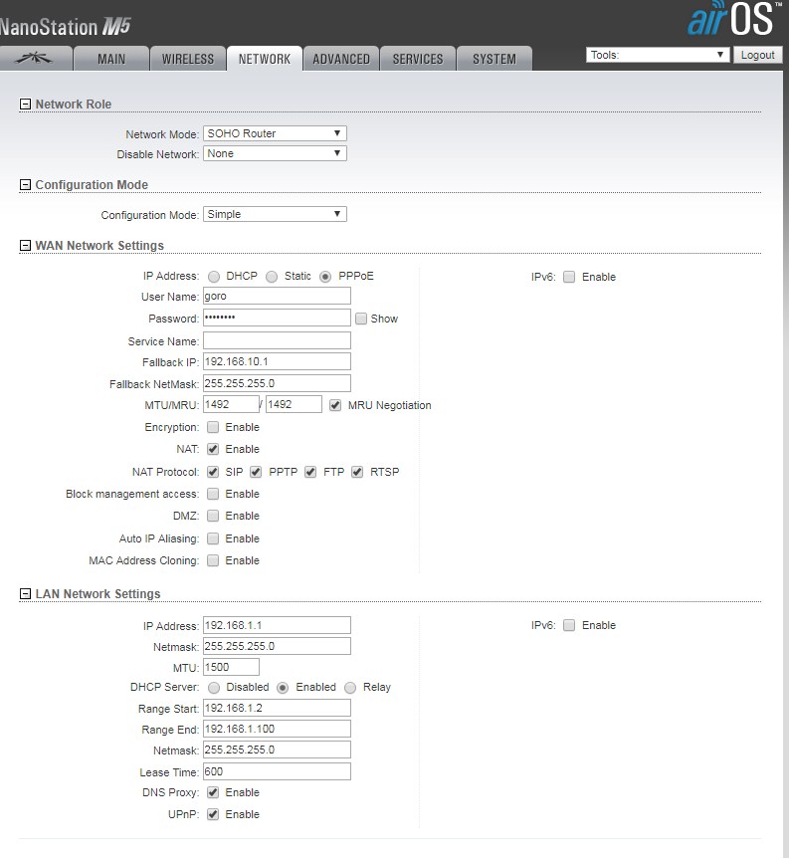The height and width of the screenshot is (858, 789).
Task: Open the Network Mode dropdown
Action: point(275,133)
